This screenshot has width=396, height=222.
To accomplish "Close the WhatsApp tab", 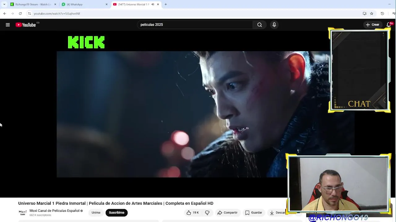I will click(x=107, y=4).
